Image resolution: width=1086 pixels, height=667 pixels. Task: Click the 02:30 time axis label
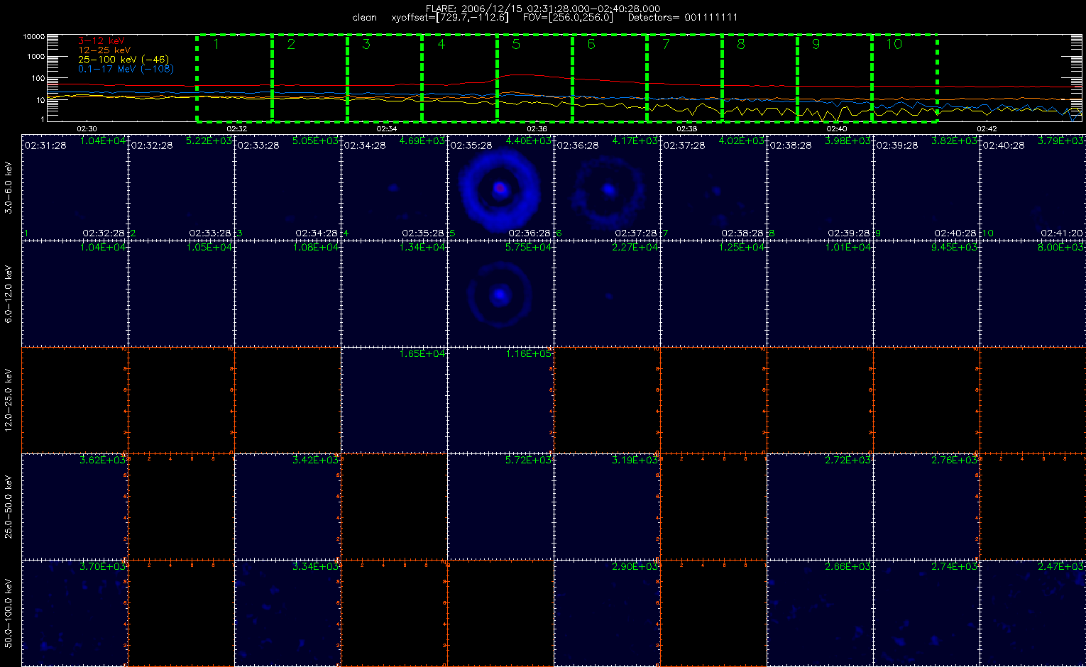coord(87,128)
